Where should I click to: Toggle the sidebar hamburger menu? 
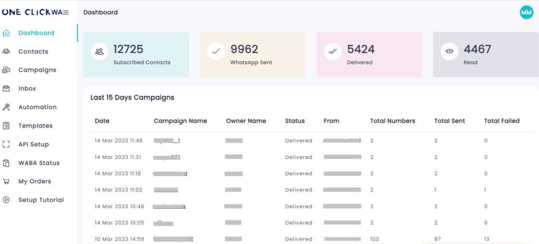click(x=66, y=12)
